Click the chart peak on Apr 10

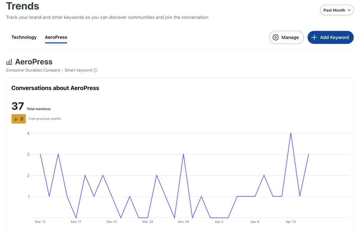point(291,133)
